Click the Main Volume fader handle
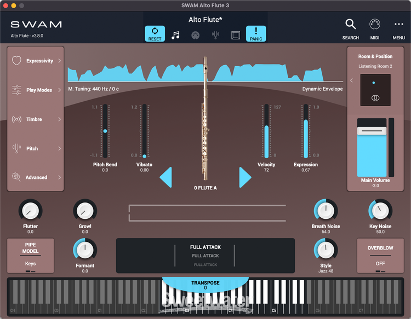 pos(372,131)
